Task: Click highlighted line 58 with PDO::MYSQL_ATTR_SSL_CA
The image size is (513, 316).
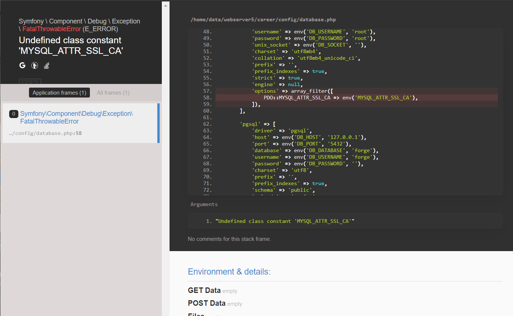Action: (x=341, y=98)
